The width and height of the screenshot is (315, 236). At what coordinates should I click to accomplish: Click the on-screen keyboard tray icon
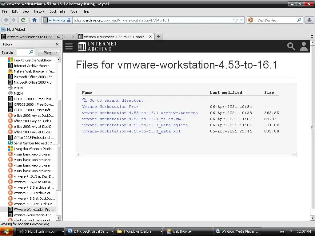click(282, 232)
